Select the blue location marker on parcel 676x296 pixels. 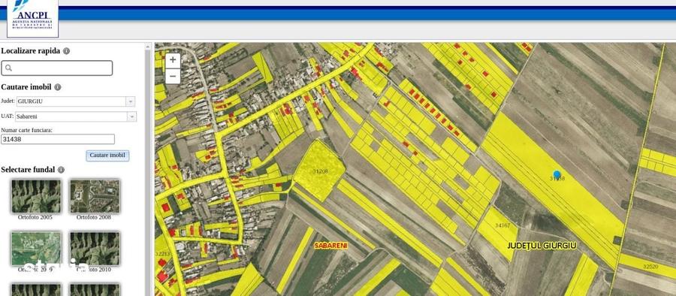click(x=557, y=174)
